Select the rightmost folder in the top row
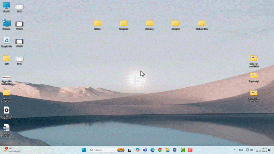This screenshot has height=154, width=274. (x=202, y=25)
